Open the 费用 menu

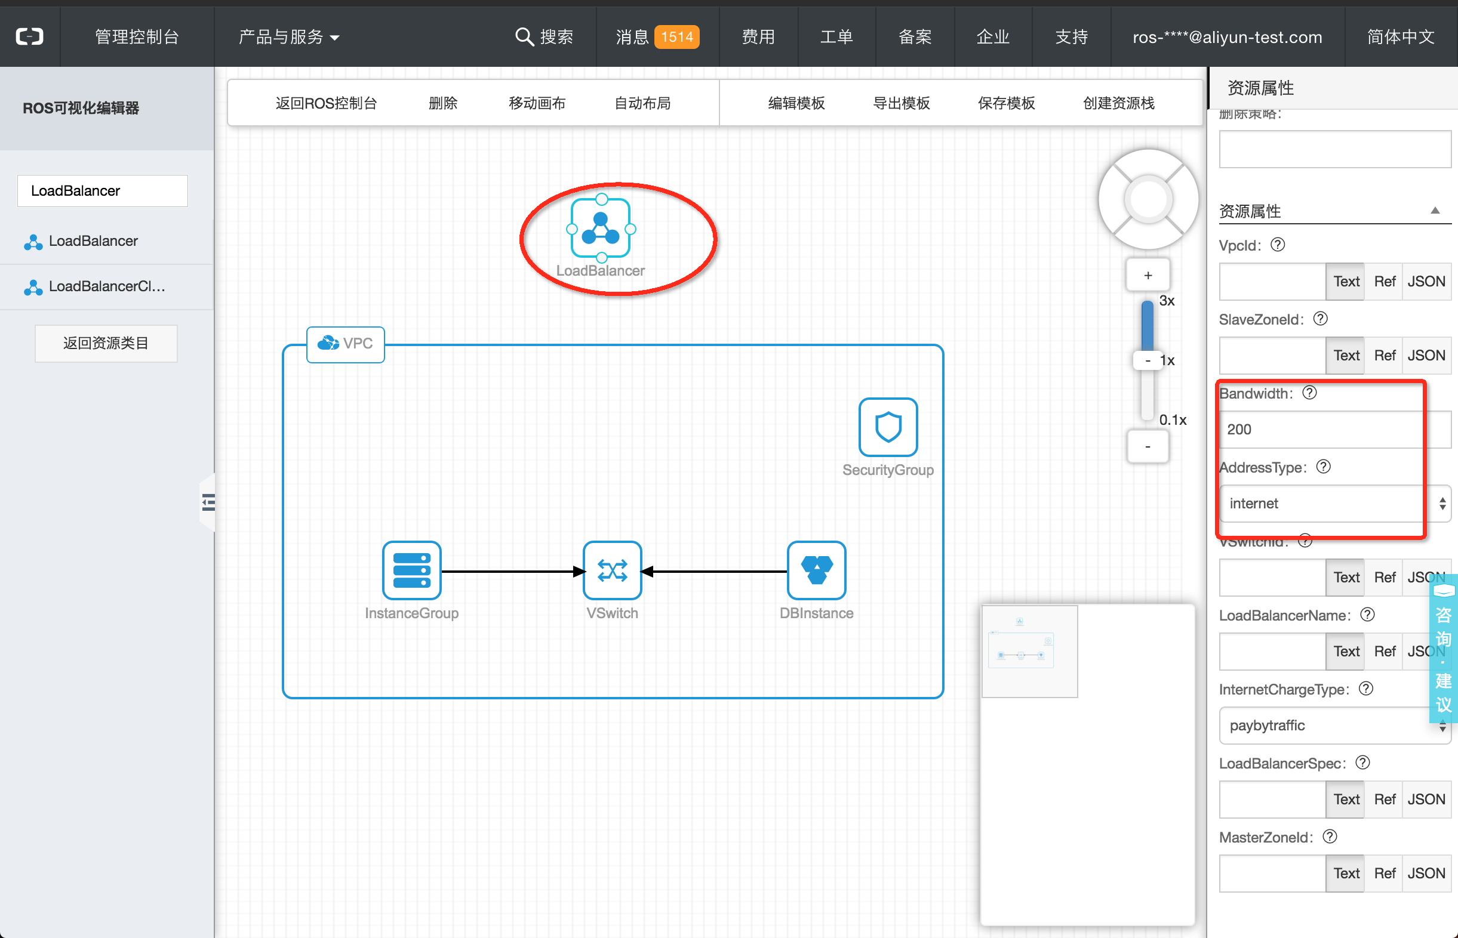click(758, 36)
